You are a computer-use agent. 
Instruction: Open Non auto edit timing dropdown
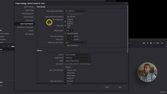tap(69, 36)
